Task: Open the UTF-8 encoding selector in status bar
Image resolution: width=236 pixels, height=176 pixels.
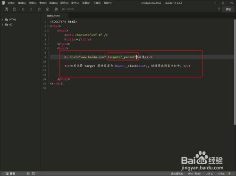Action: coord(209,174)
